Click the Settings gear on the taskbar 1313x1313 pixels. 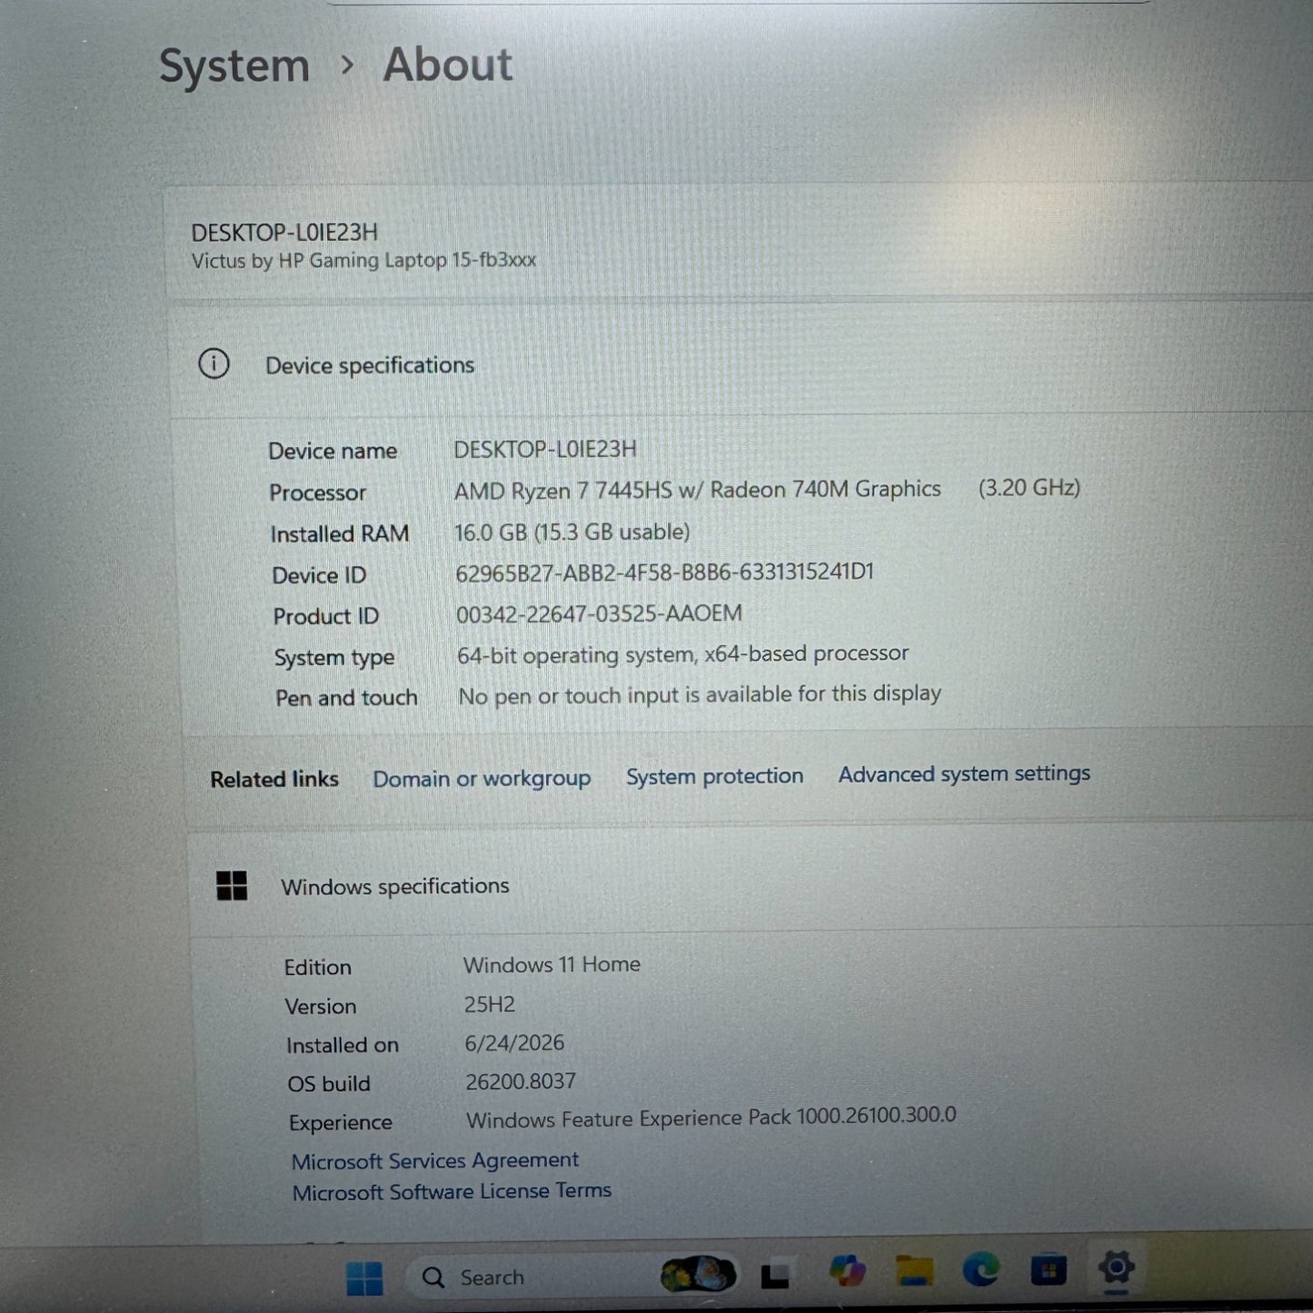point(1116,1266)
